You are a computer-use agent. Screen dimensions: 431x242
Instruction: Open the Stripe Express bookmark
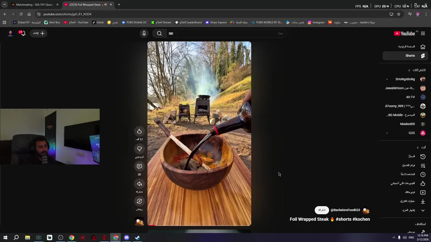[216, 23]
